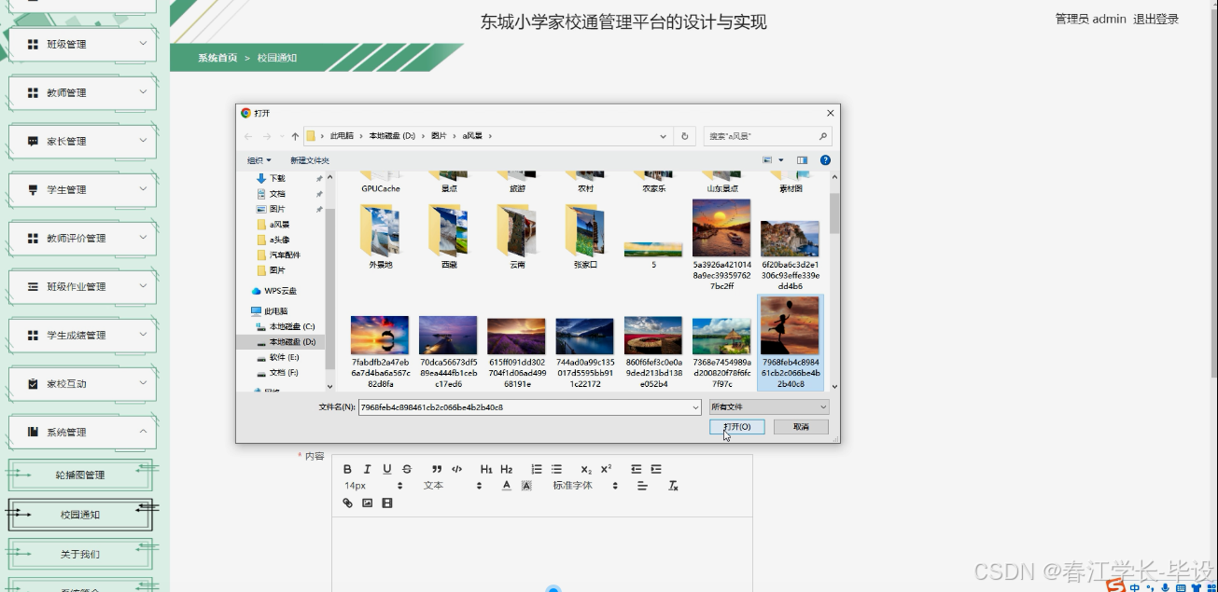Screen dimensions: 1218x592
Task: Open 轮播图管理 submenu item
Action: pos(80,475)
